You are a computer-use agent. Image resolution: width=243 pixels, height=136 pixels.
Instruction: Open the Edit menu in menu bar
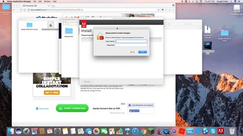point(40,2)
